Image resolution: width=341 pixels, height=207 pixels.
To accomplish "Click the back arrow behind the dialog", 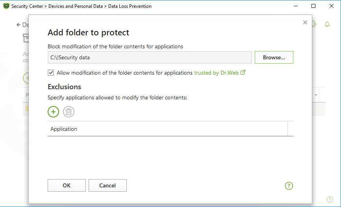I will point(19,25).
